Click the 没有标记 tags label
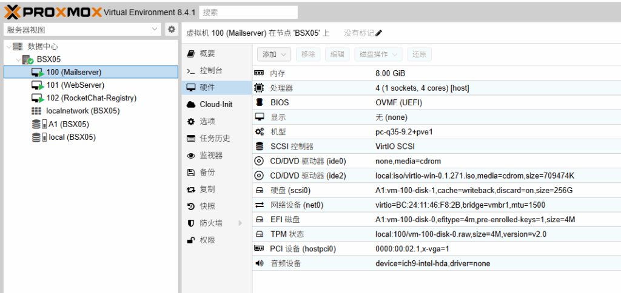This screenshot has width=621, height=293. 359,33
